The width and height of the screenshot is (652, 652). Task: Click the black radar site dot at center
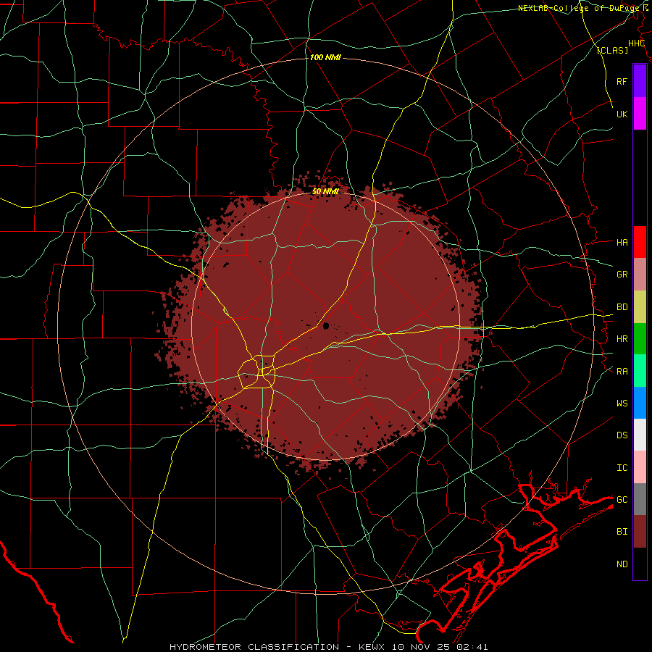[x=325, y=325]
